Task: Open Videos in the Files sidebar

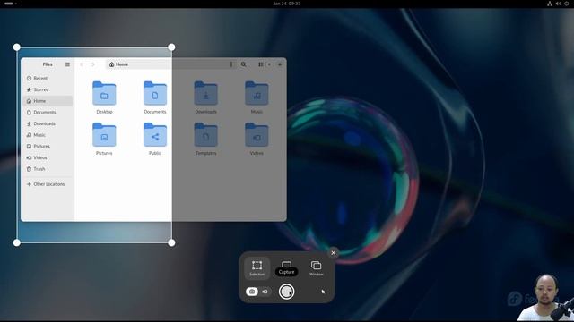Action: point(48,157)
